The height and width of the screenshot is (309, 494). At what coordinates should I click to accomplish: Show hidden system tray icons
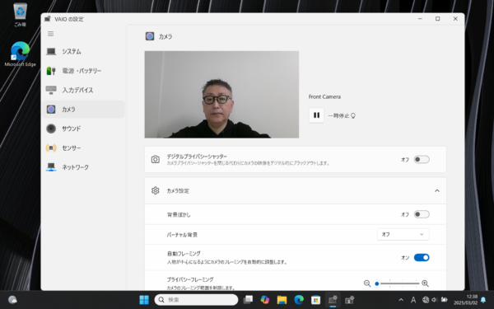tap(401, 300)
